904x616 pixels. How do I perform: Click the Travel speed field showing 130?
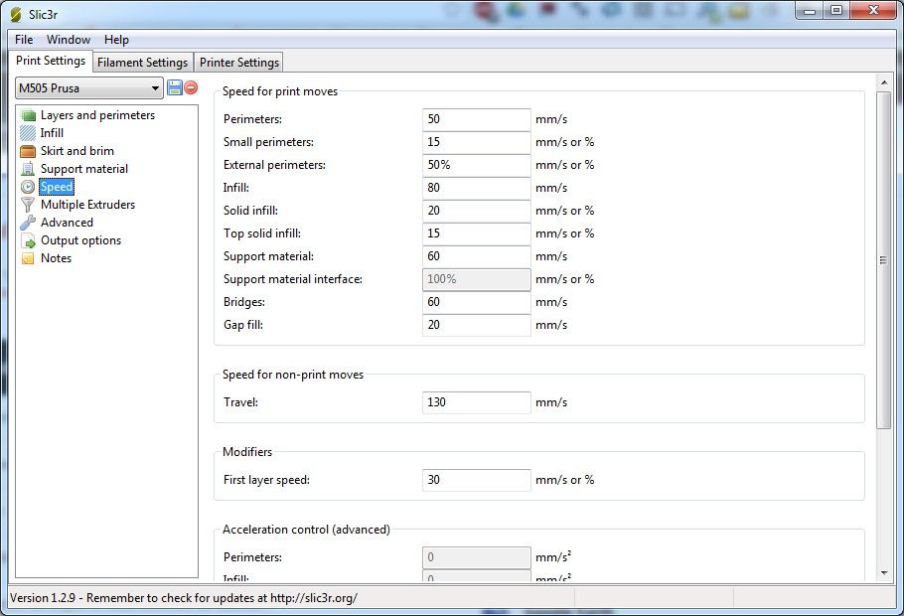(476, 402)
